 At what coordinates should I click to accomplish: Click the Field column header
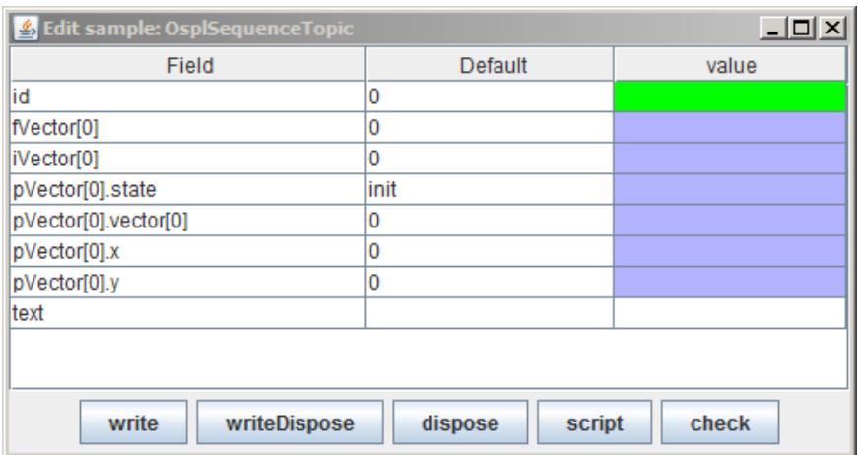click(x=188, y=65)
